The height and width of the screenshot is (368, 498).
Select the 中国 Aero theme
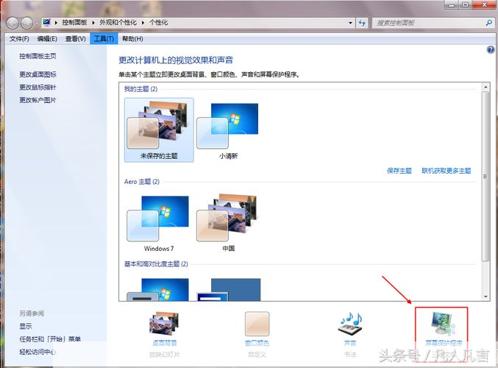pos(228,222)
